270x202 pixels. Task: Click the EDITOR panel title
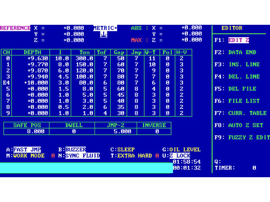coord(232,28)
